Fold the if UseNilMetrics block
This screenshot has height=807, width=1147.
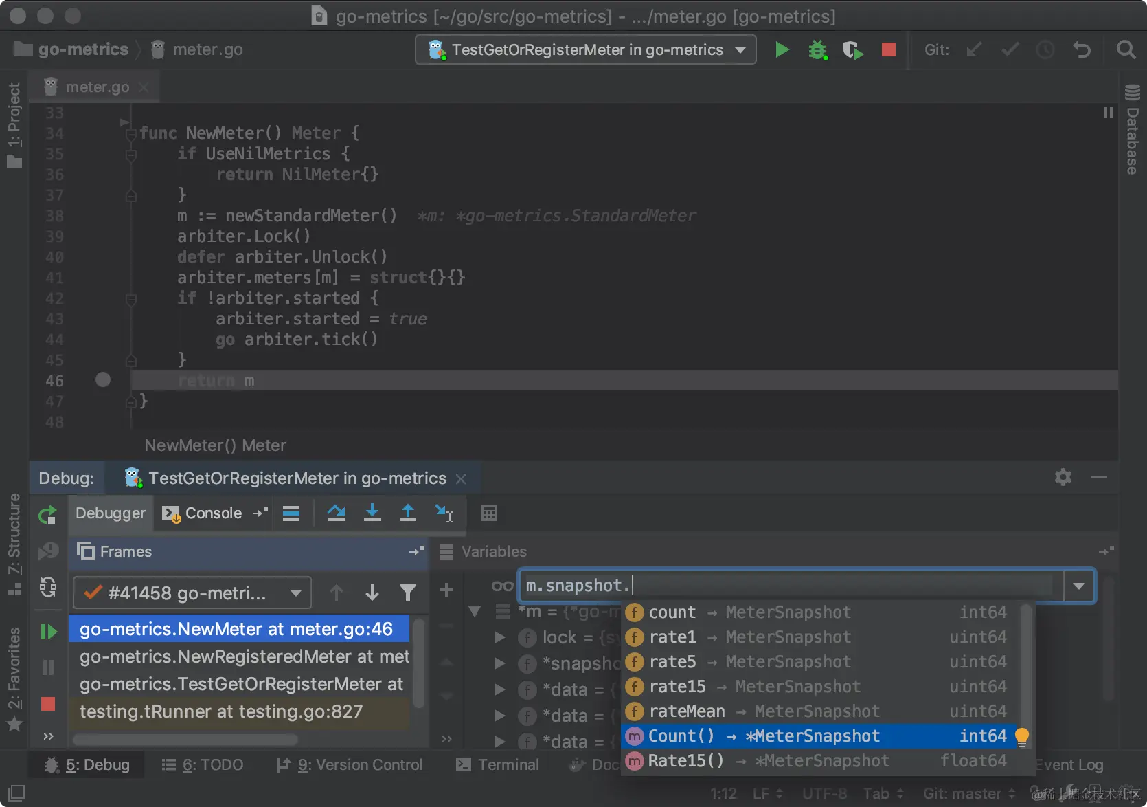point(130,154)
